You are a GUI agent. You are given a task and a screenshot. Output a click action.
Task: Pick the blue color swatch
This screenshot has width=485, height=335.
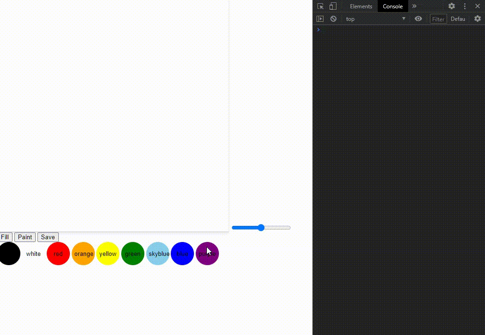click(182, 254)
